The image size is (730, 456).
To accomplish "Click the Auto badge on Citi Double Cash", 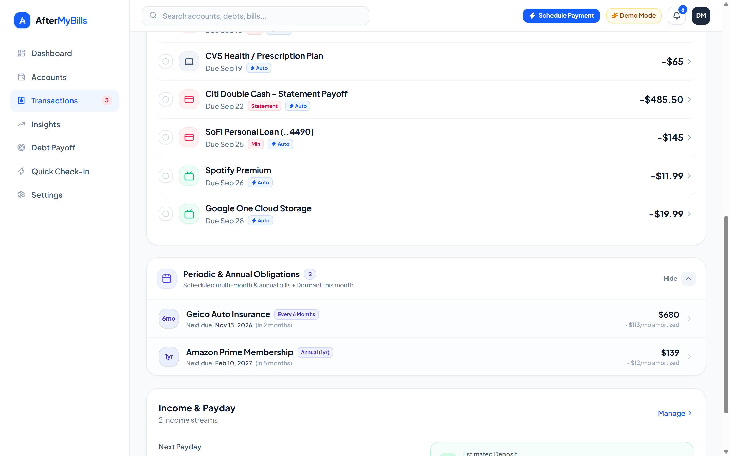I will point(298,106).
